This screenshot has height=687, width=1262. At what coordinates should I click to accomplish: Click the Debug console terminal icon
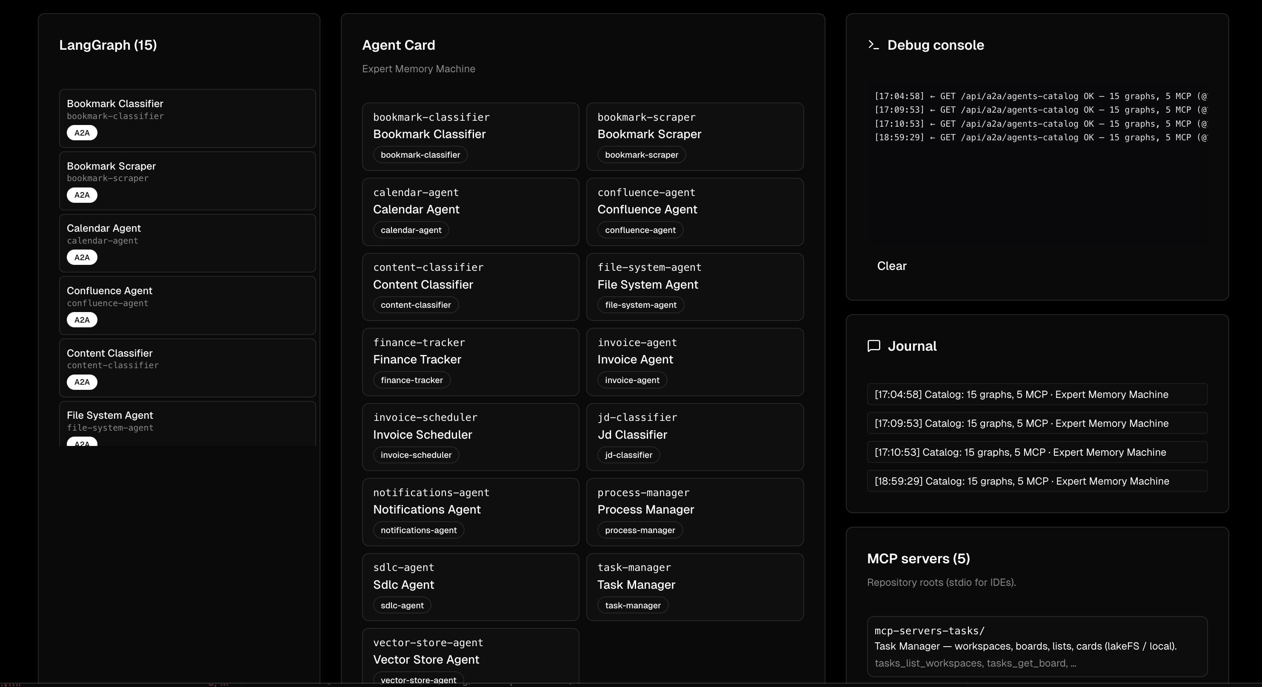(x=873, y=45)
